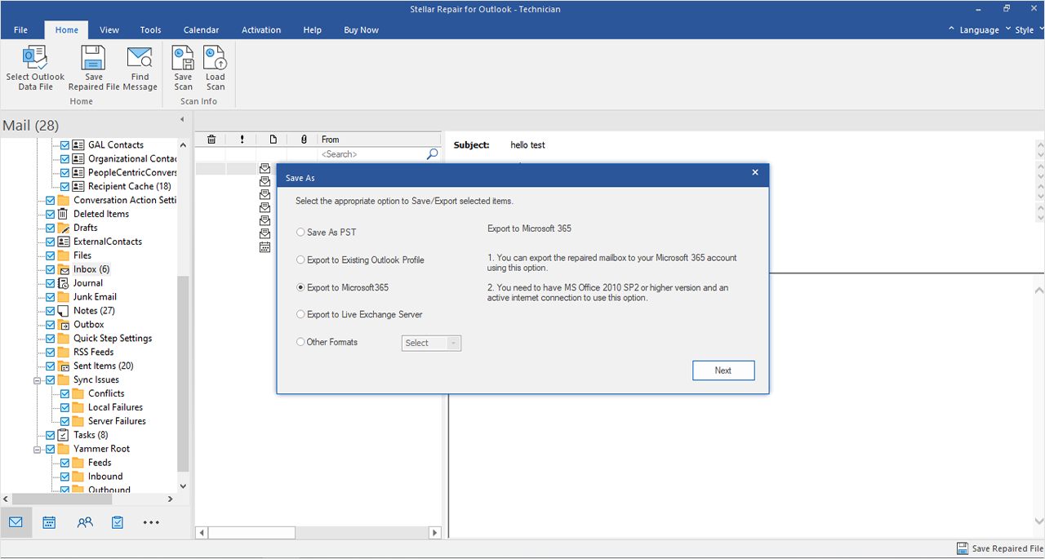Select the Feeds subfolder
Screen dimensions: 1045x559
[100, 463]
